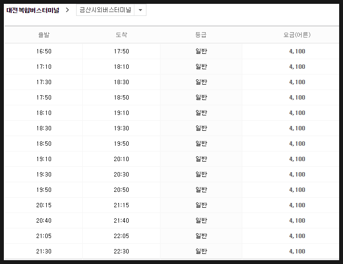Select the 16:50 departure row
The height and width of the screenshot is (264, 343).
pyautogui.click(x=171, y=51)
